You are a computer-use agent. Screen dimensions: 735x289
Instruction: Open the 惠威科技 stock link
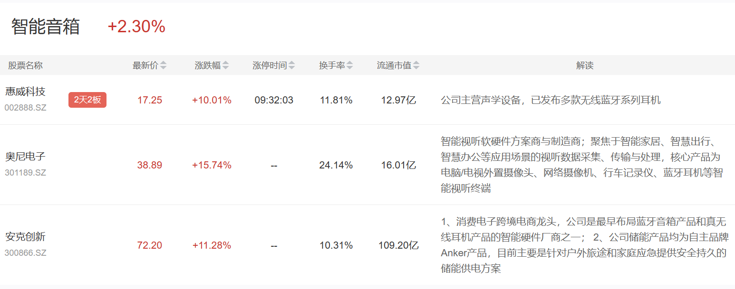point(25,92)
